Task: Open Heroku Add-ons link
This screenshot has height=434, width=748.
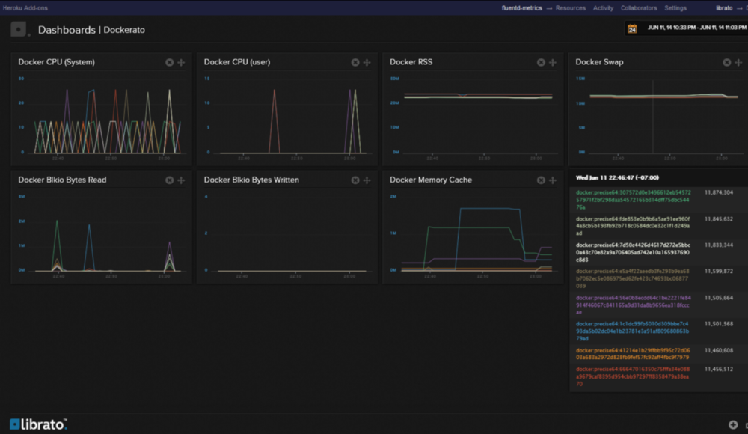Action: point(25,8)
